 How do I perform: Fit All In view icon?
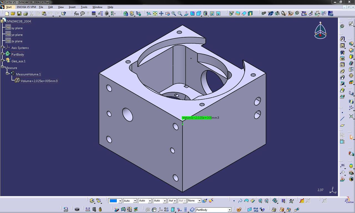[155, 13]
